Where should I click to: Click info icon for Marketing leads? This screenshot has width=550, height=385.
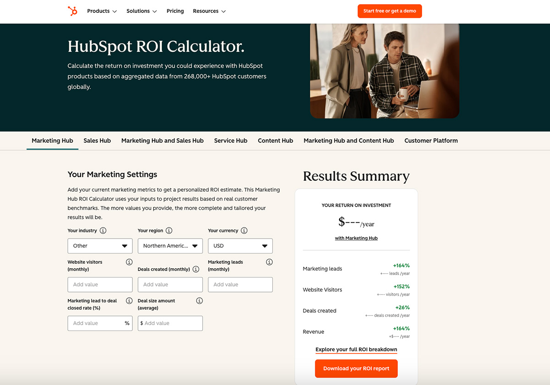click(x=269, y=262)
